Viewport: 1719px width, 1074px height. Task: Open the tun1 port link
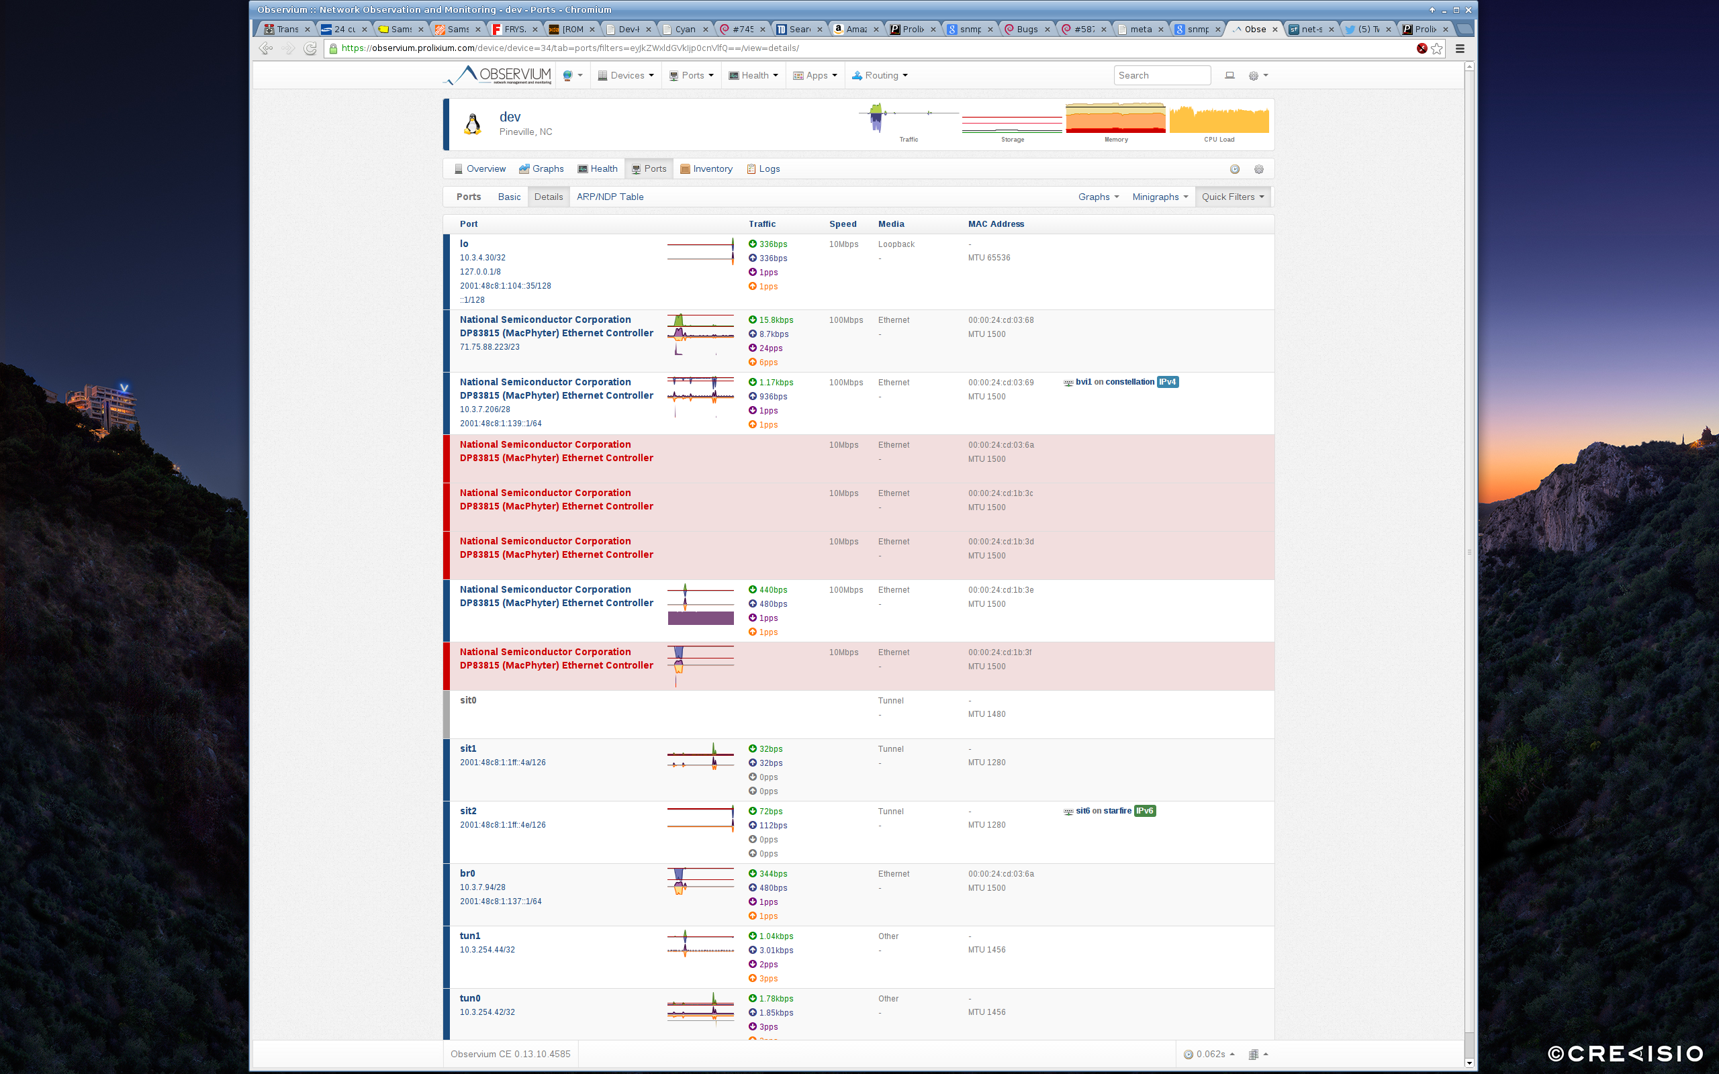click(469, 936)
